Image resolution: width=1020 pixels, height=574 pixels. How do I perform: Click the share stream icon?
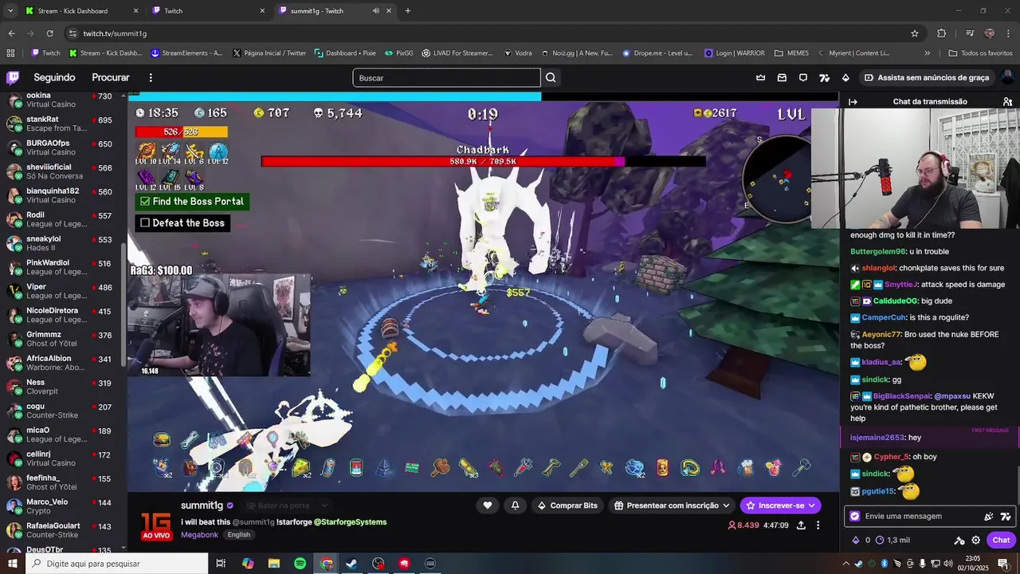pyautogui.click(x=801, y=525)
